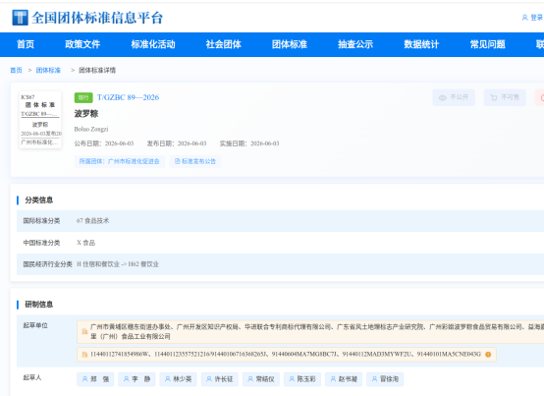Open the 政策文件 menu item
This screenshot has width=544, height=396.
(x=82, y=44)
